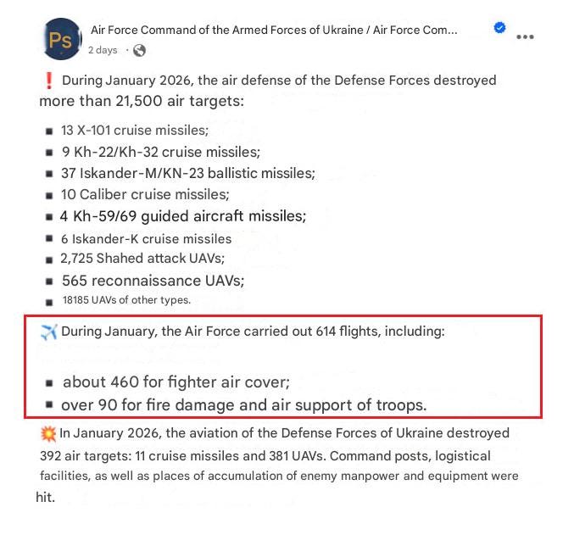Open the three-dot post options menu

tap(525, 36)
